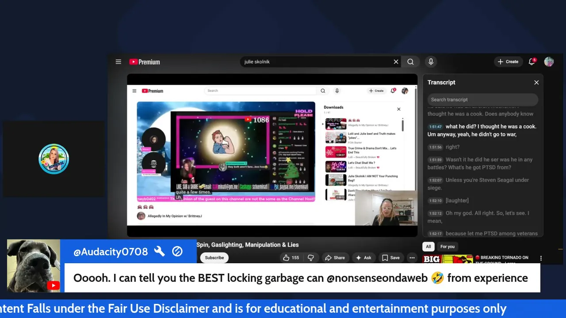Click the outer YouTube search magnifier button
The image size is (566, 318).
click(410, 62)
